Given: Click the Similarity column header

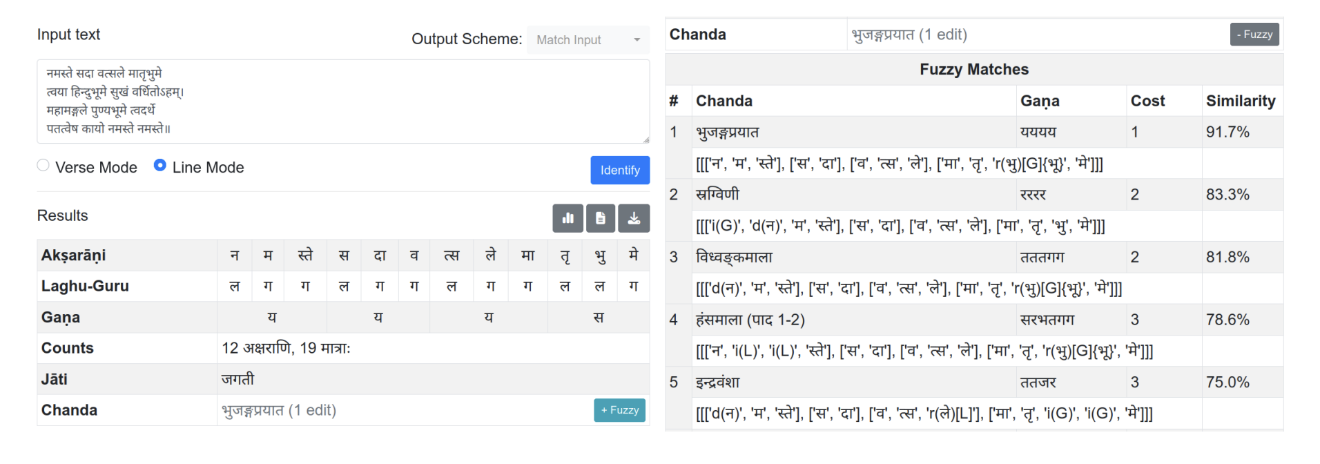Looking at the screenshot, I should click(1241, 101).
